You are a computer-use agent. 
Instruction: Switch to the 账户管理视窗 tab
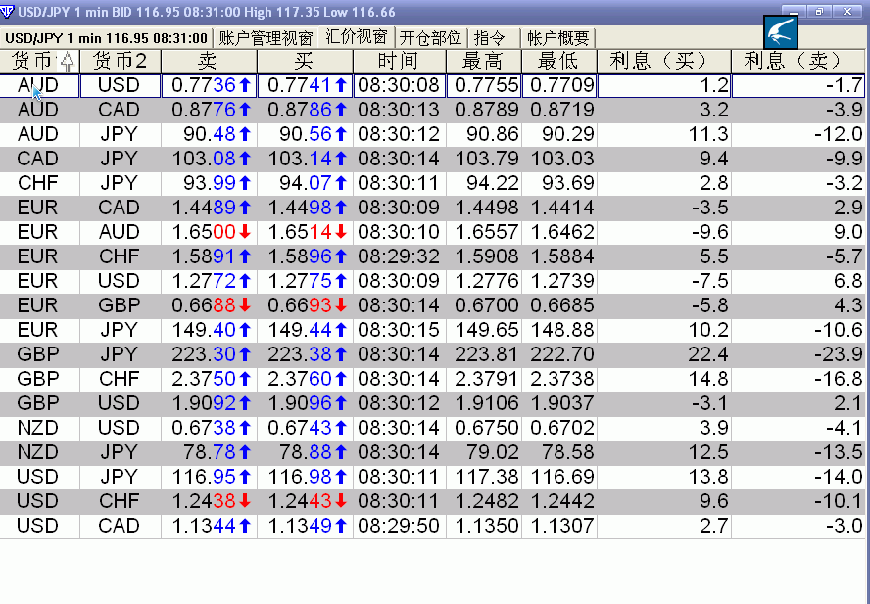point(266,38)
